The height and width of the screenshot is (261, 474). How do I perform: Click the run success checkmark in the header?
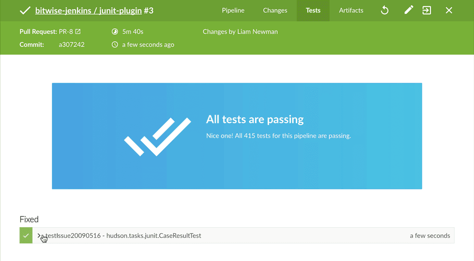25,10
